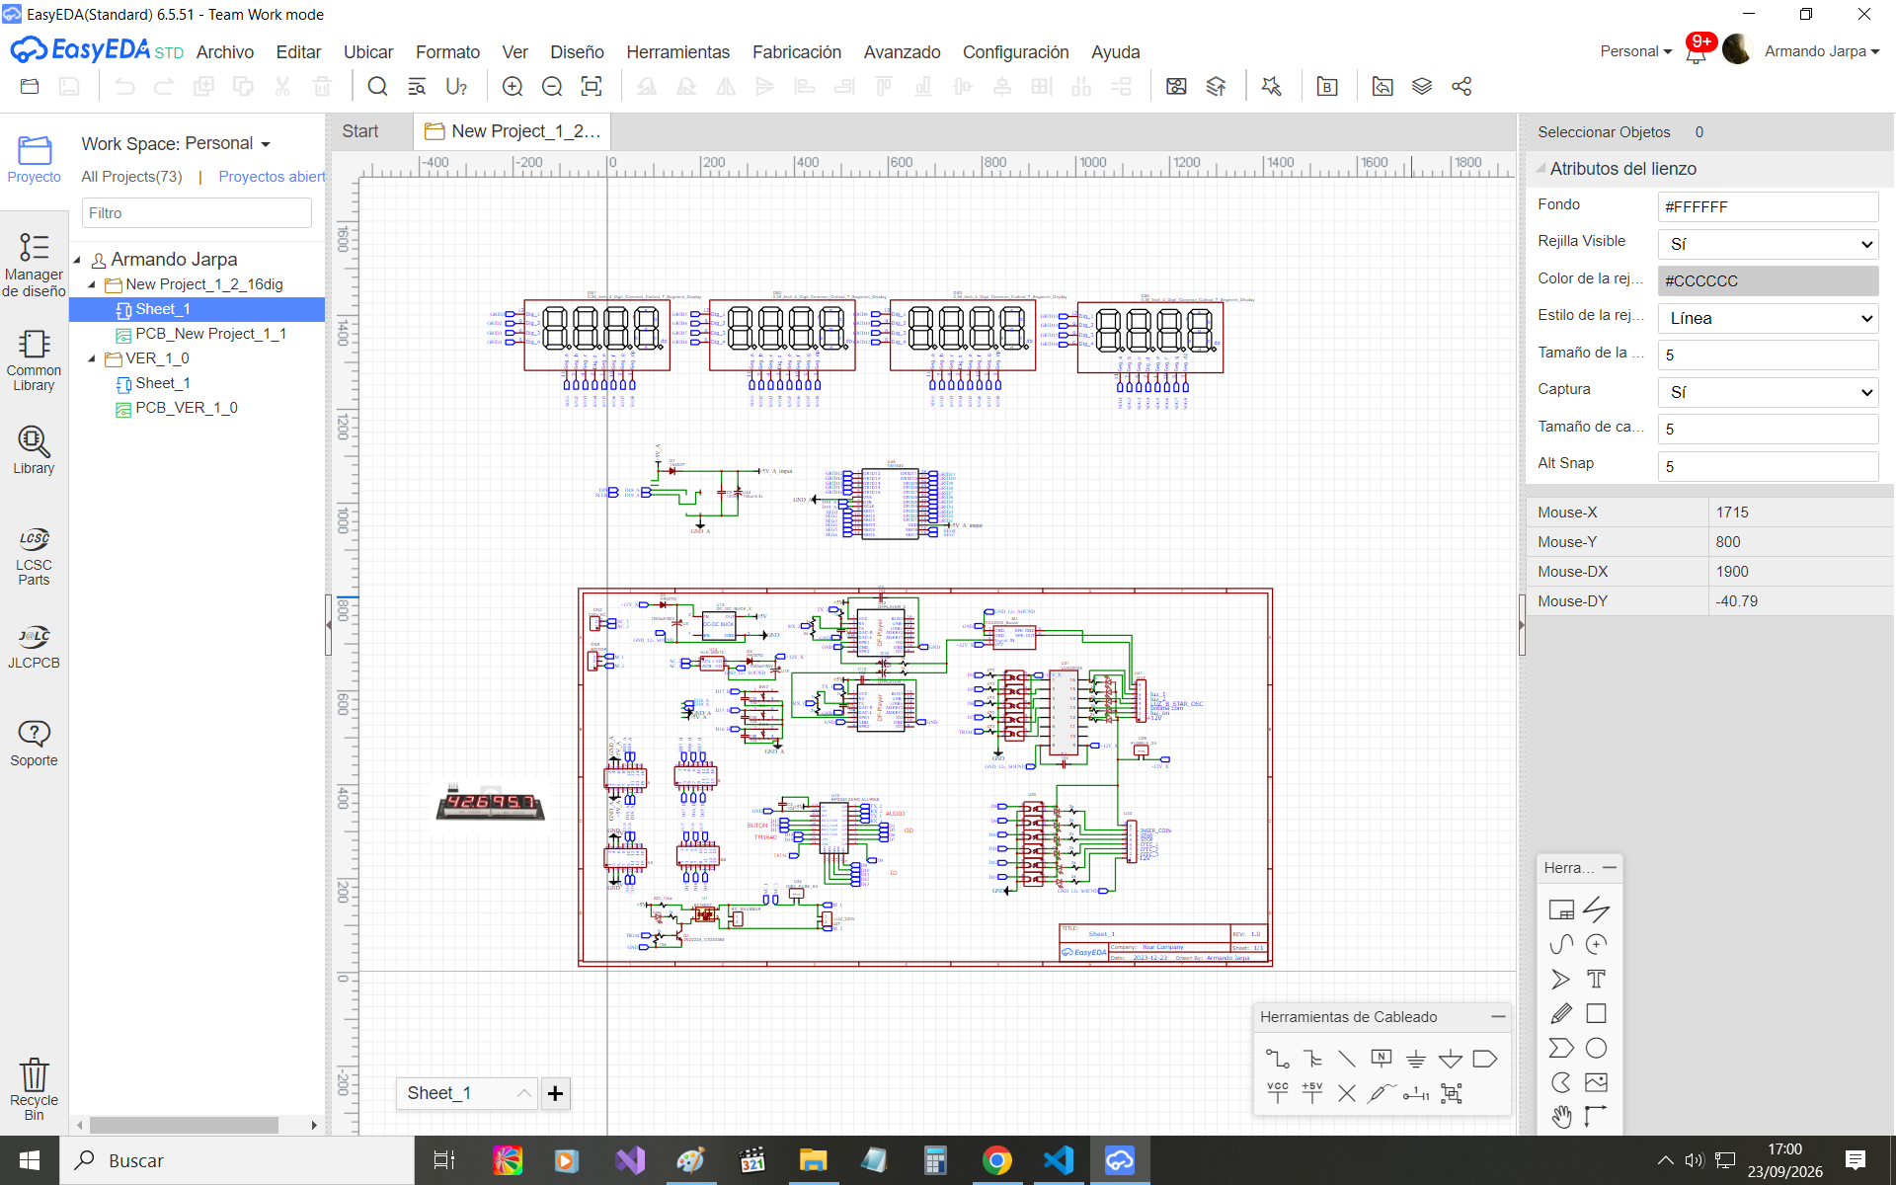The width and height of the screenshot is (1896, 1185).
Task: Select the Net Label tool
Action: click(1382, 1059)
